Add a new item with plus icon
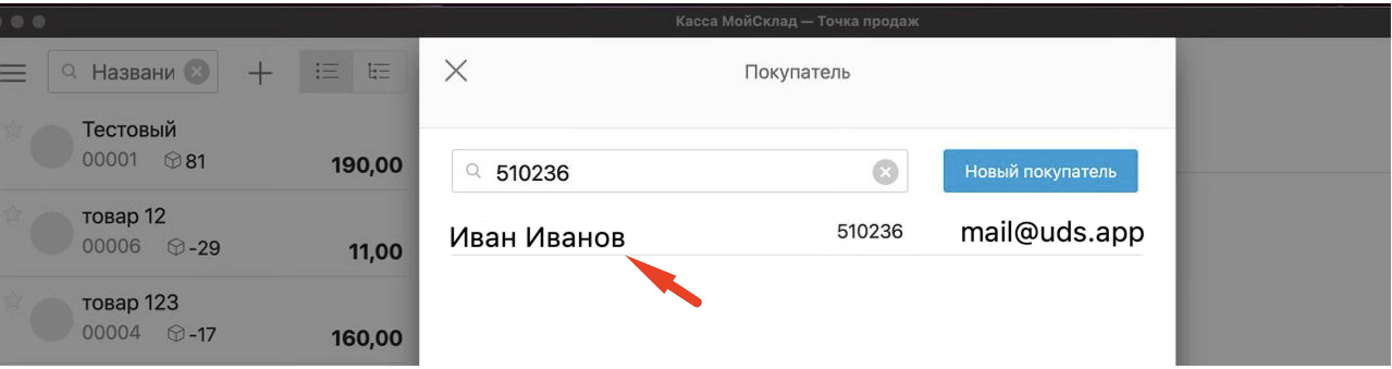Viewport: 1392px width, 369px height. [260, 72]
